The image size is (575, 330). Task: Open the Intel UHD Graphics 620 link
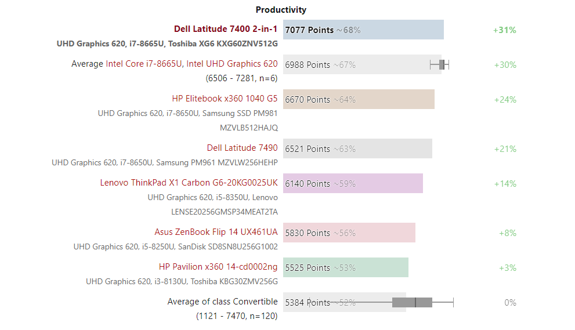pyautogui.click(x=232, y=64)
